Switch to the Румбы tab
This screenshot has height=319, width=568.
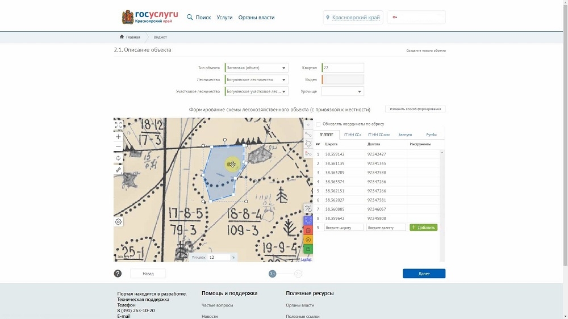click(431, 135)
